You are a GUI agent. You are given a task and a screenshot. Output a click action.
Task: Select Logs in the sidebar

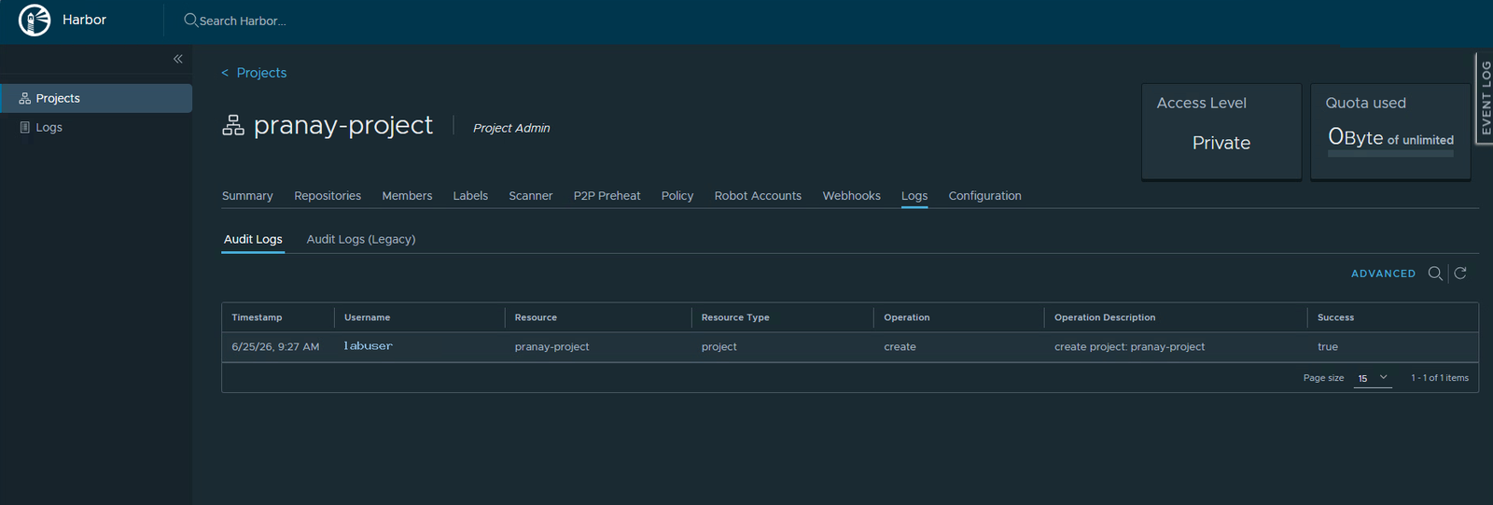click(96, 127)
